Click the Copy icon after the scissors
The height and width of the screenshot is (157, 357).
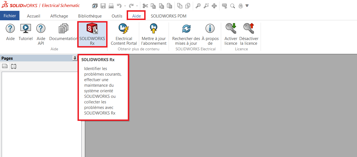[x=153, y=6]
